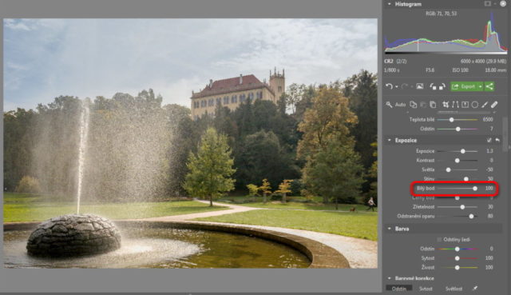Rotate the photo right
Viewport: 511px width, 295px height.
click(442, 86)
